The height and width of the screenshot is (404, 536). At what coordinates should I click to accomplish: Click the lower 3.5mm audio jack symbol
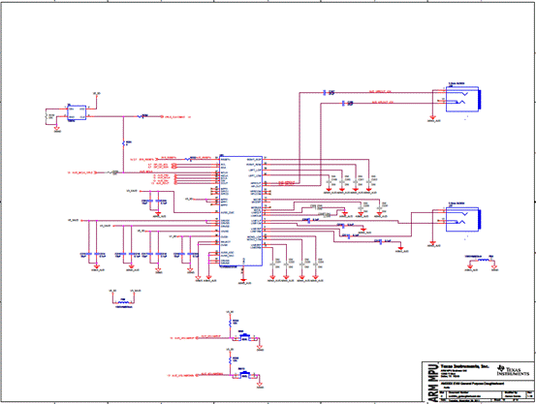[463, 219]
